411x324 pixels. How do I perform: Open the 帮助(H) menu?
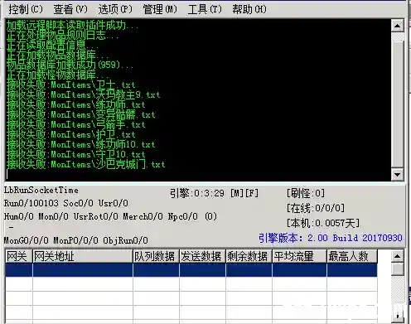coord(249,9)
